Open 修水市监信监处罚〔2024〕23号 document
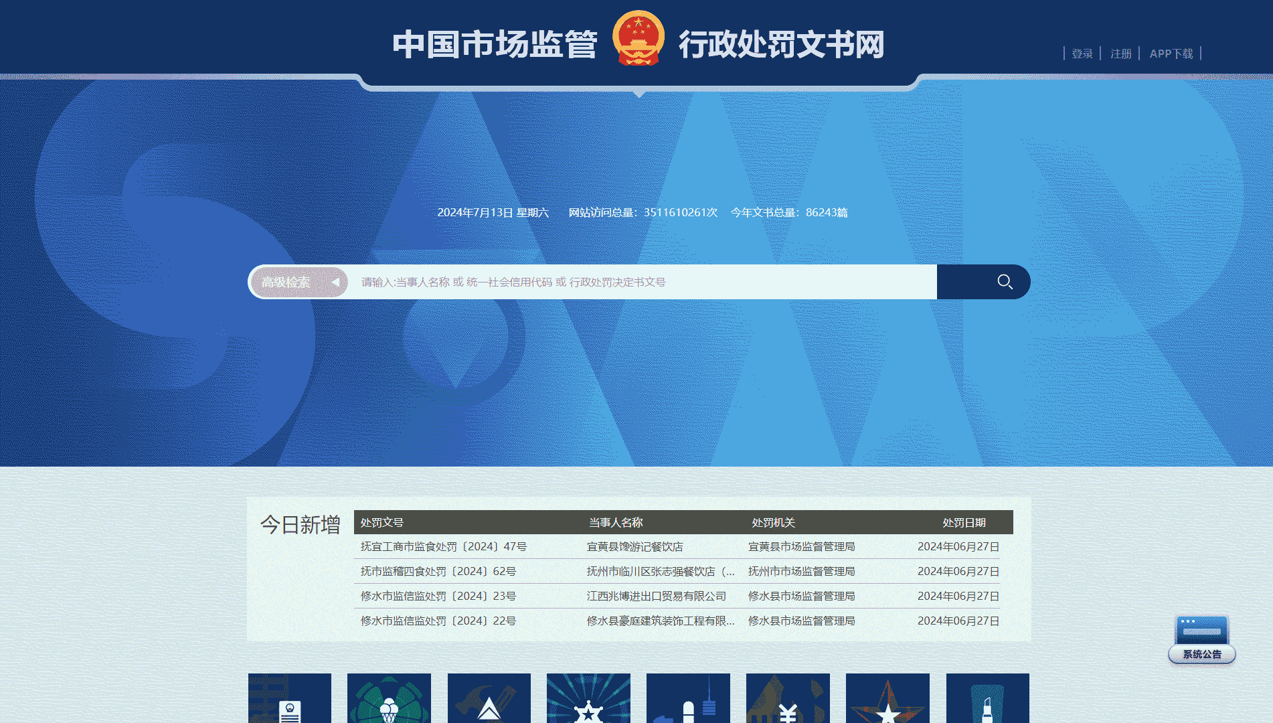Image resolution: width=1273 pixels, height=723 pixels. click(x=438, y=596)
